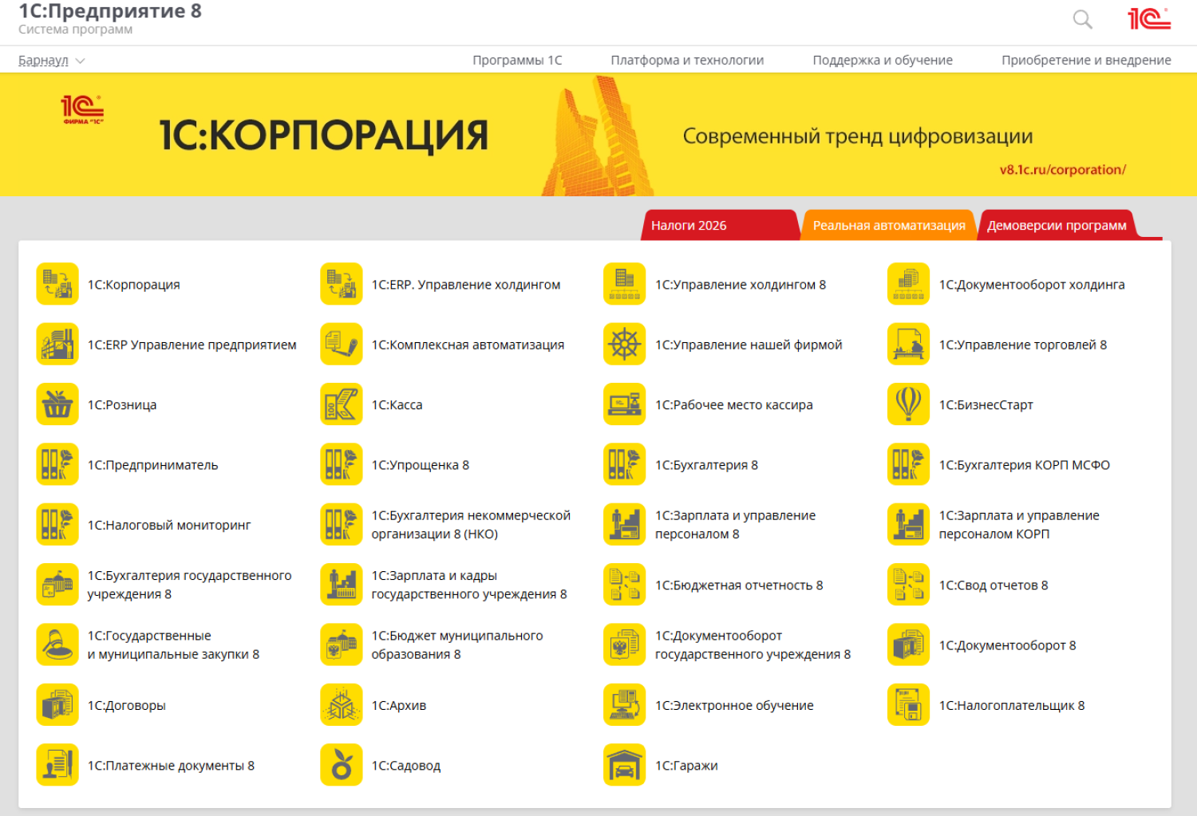Open the 1C:Бухгалтерия 8 link

click(706, 465)
